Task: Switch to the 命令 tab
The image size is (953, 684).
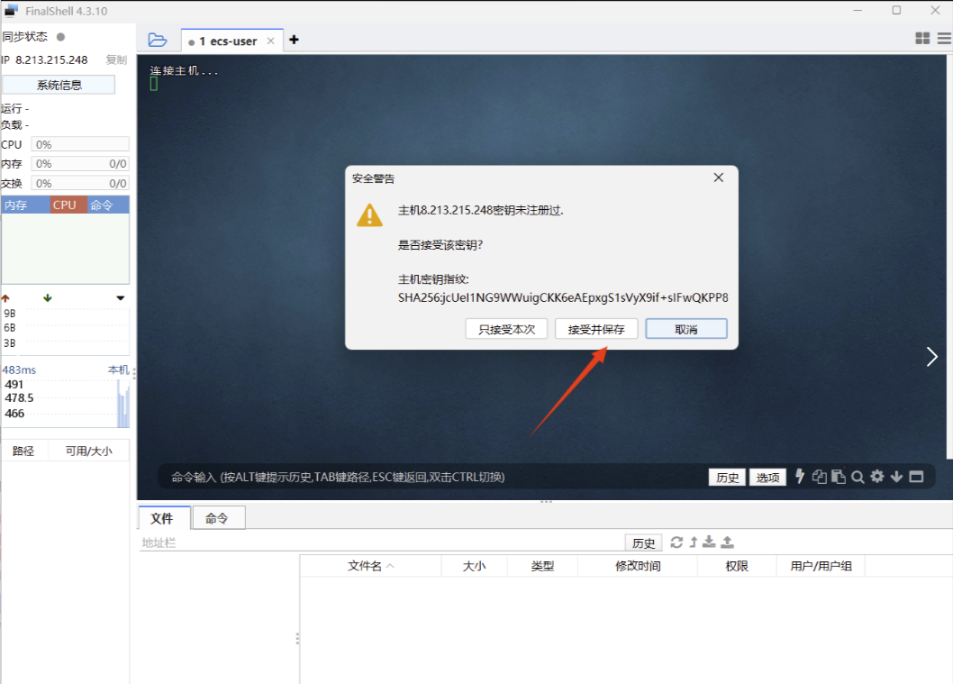Action: 218,518
